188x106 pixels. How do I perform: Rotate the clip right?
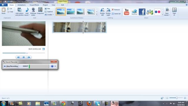coord(108,12)
